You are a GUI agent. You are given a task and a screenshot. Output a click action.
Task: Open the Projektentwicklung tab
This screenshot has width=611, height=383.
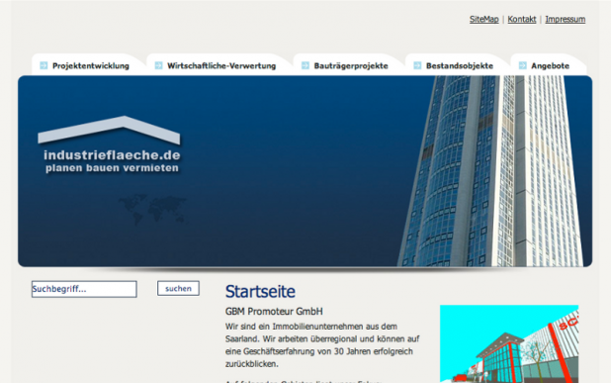90,66
